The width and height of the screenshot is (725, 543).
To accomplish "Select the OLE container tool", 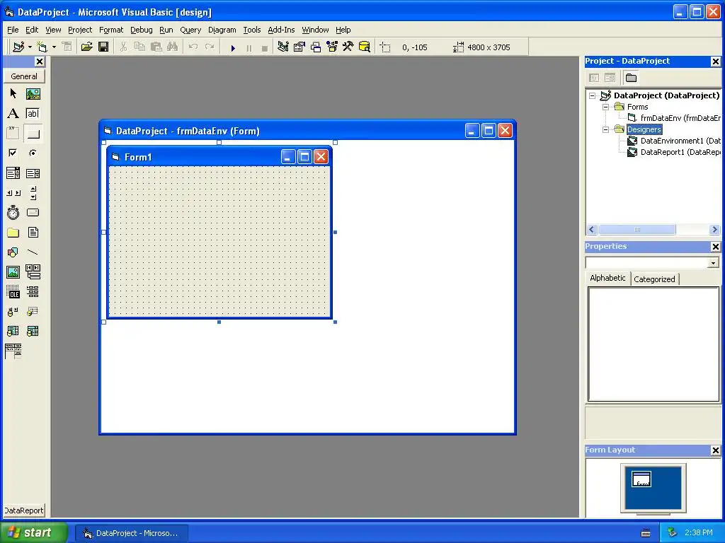I will click(13, 292).
